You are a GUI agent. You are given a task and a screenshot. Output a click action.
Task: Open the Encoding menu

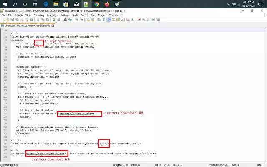pos(39,15)
